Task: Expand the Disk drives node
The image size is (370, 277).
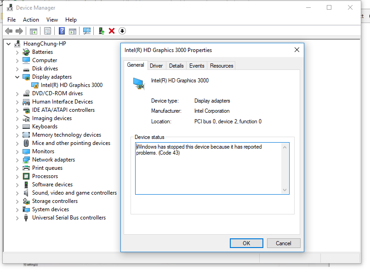Action: point(17,69)
